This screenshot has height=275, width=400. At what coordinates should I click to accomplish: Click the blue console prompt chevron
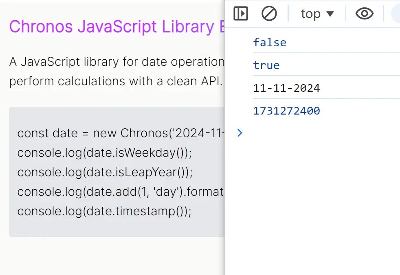pyautogui.click(x=240, y=133)
